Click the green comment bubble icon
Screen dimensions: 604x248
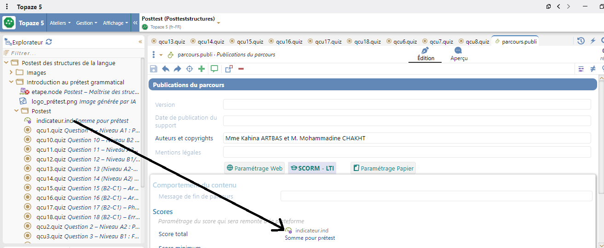[214, 69]
